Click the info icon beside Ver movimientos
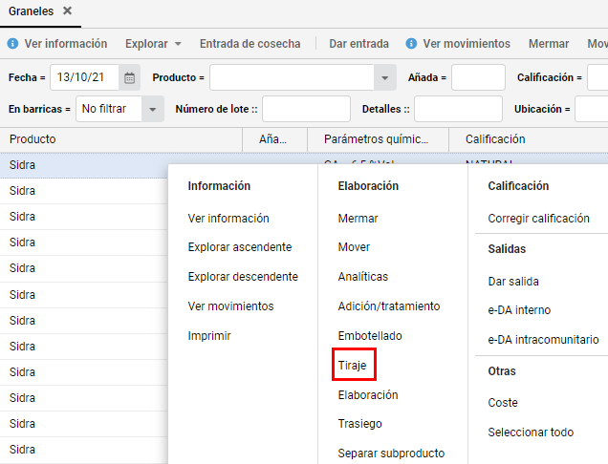The height and width of the screenshot is (464, 608). click(x=411, y=43)
